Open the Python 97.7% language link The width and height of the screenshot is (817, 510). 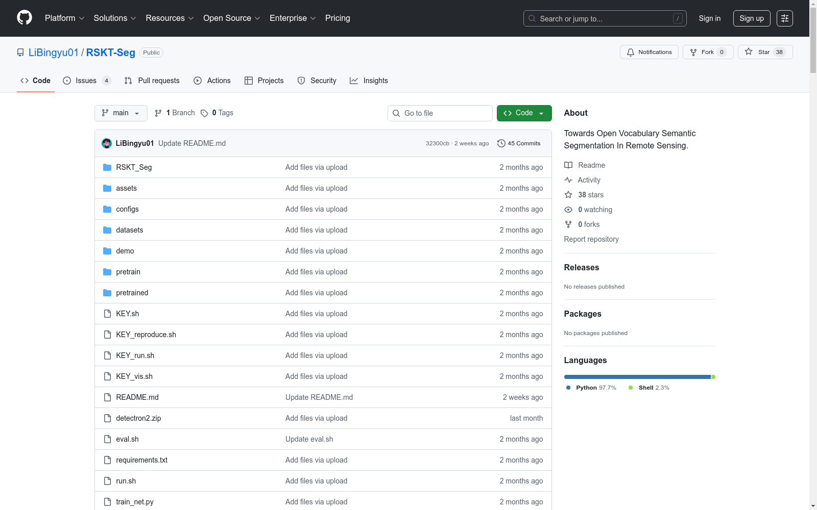click(591, 388)
